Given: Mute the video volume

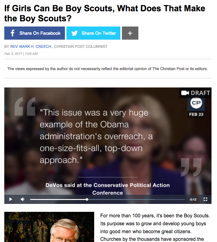Looking at the screenshot, I should (23, 199).
